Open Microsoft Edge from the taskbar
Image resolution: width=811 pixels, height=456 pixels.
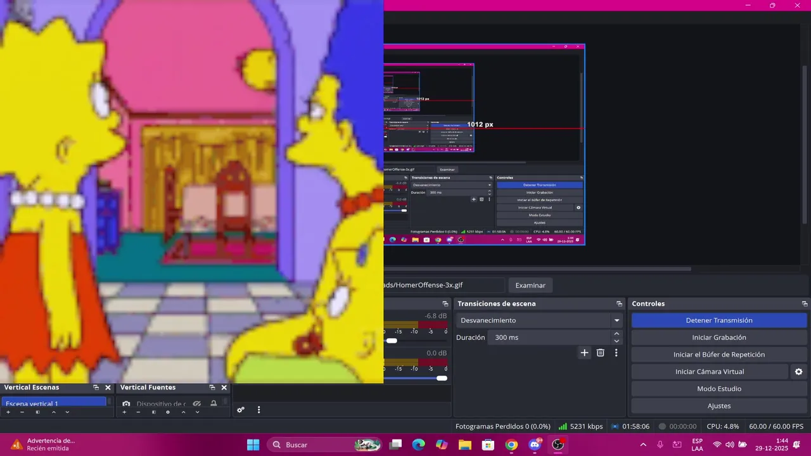click(419, 445)
